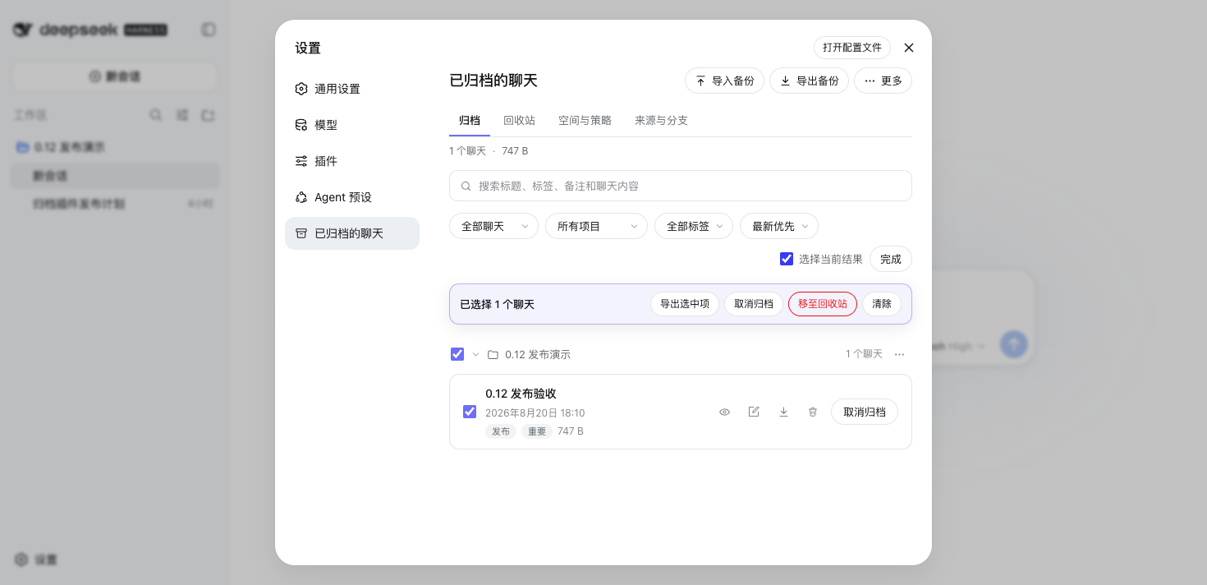The image size is (1207, 585).
Task: Select highlighted 新会话 item under workspace
Action: pos(115,176)
